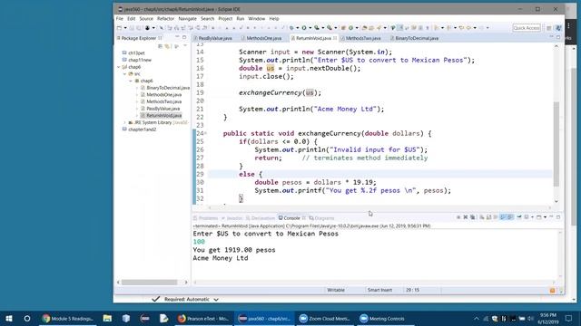Screen dimensions: 581x326
Task: Click the Open Perspective icon
Action: [549, 28]
